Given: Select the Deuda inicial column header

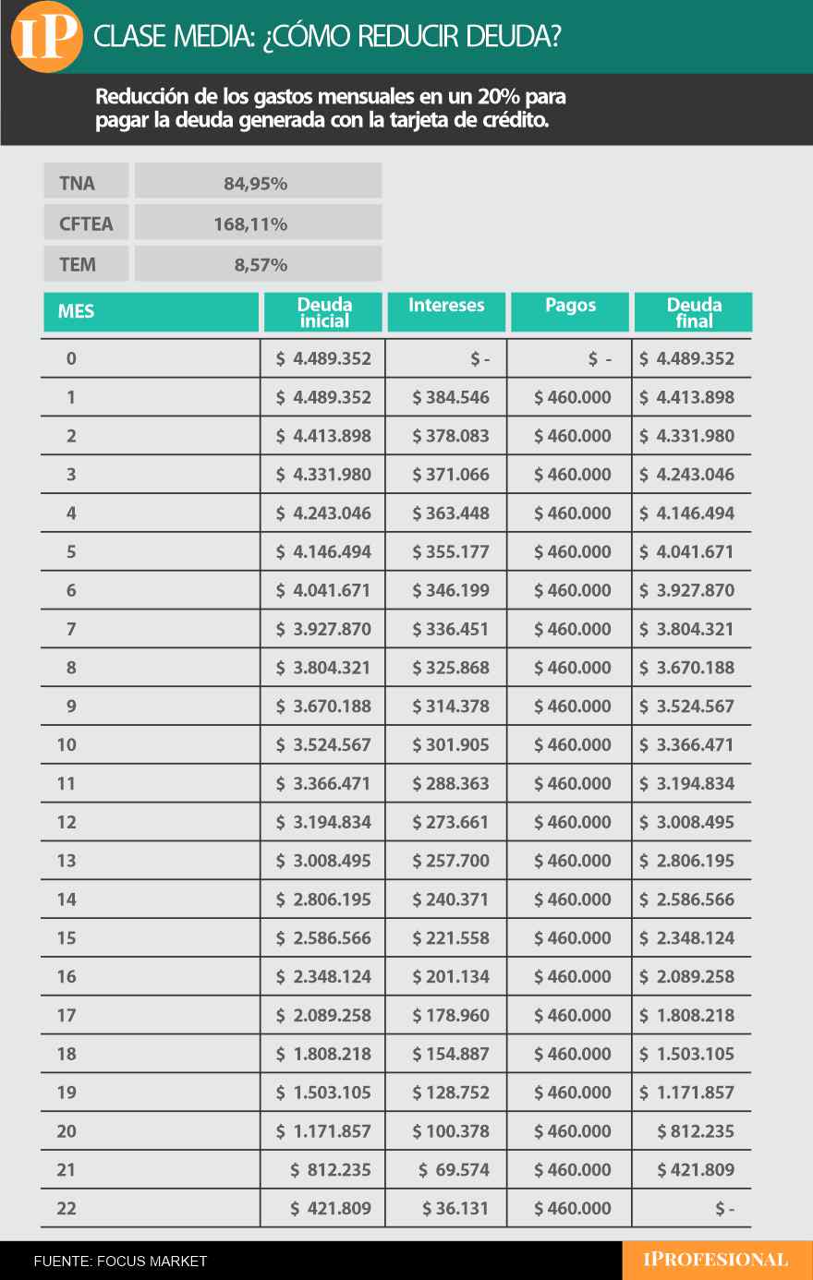Looking at the screenshot, I should (323, 312).
